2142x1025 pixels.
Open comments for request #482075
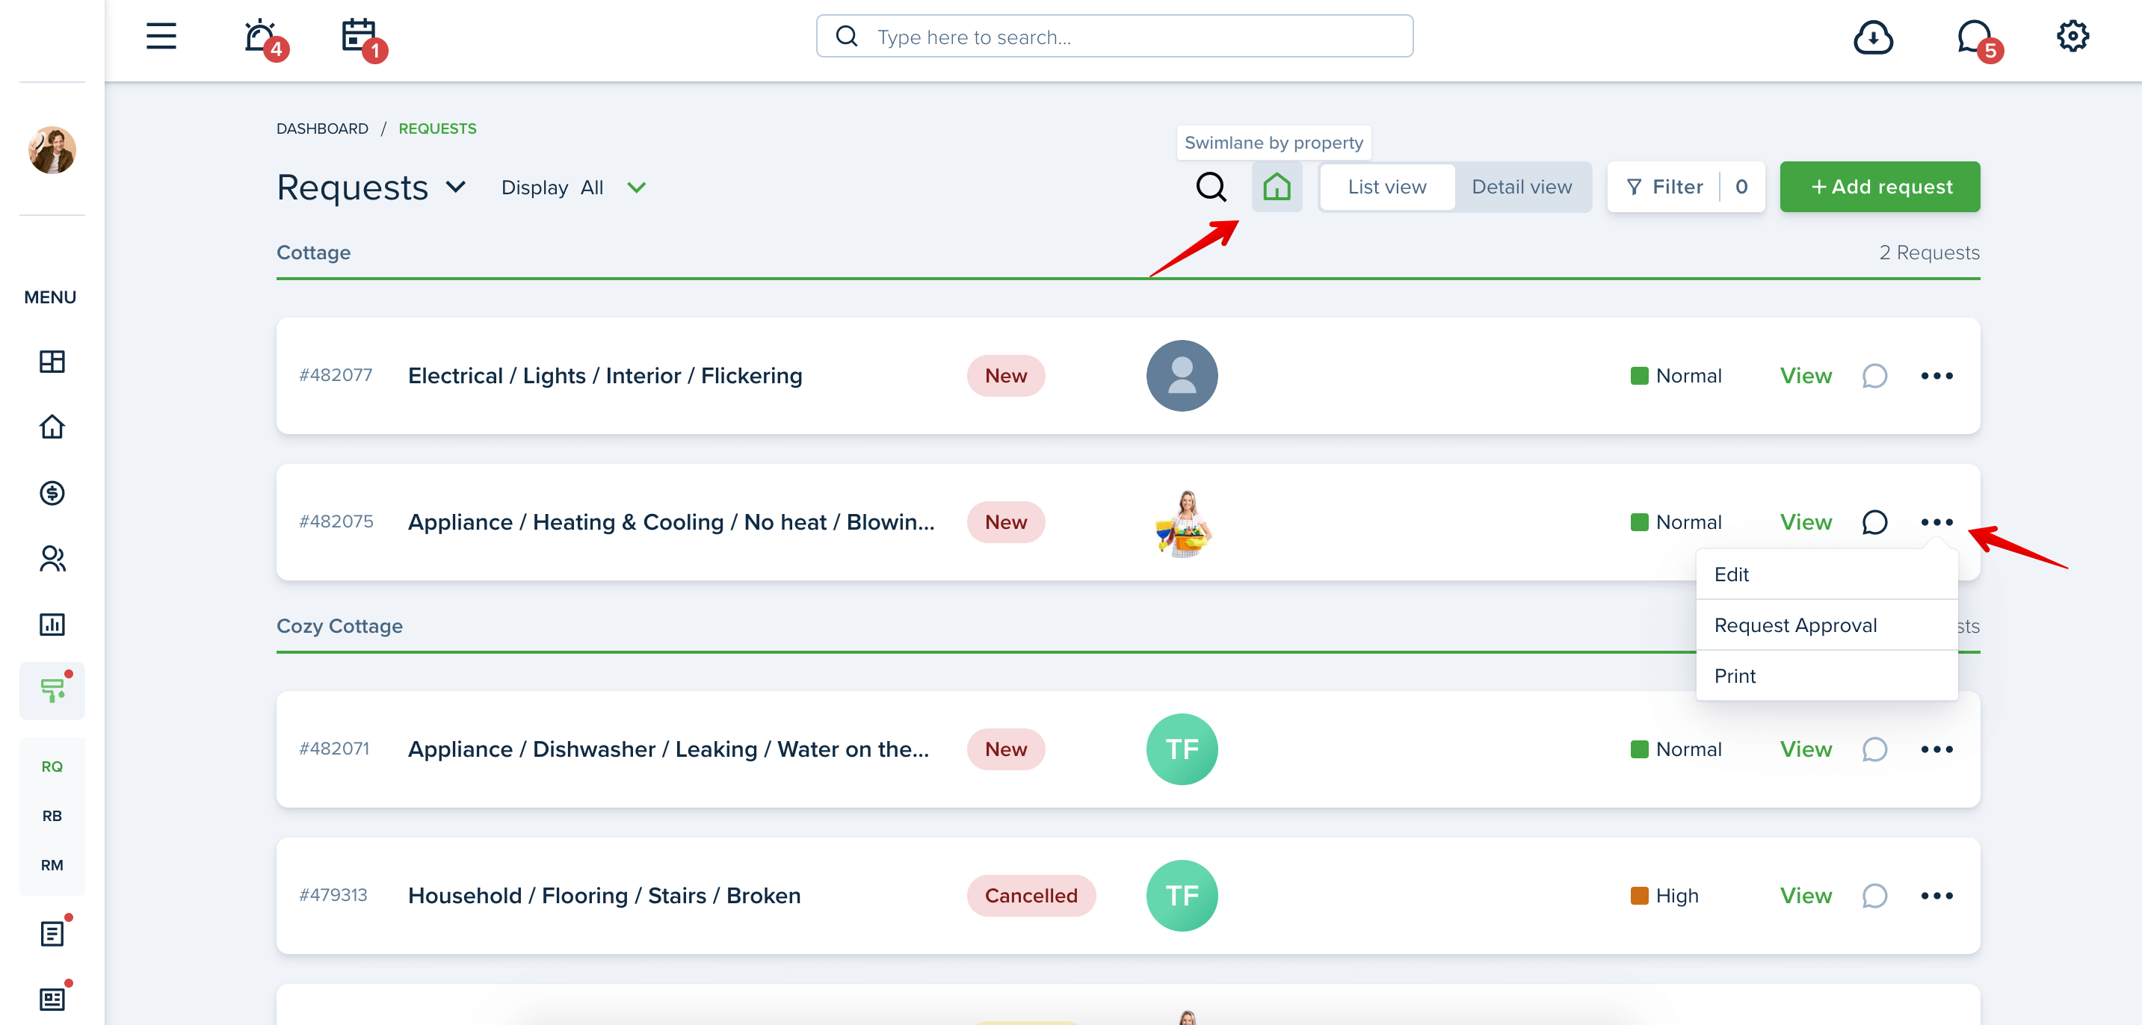1874,522
